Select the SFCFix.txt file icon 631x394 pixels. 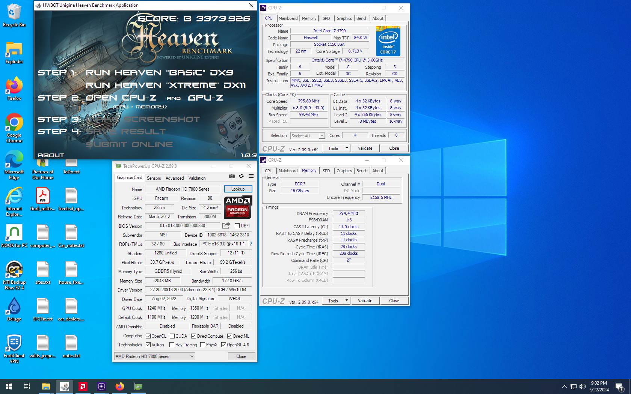(43, 309)
